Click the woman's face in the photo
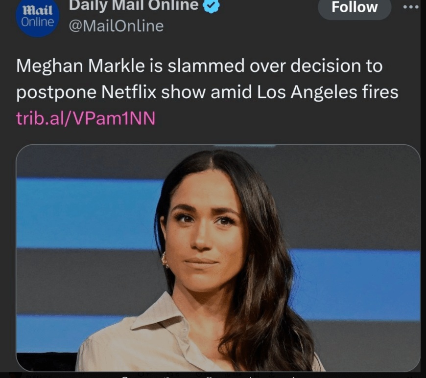426x378 pixels. tap(205, 230)
